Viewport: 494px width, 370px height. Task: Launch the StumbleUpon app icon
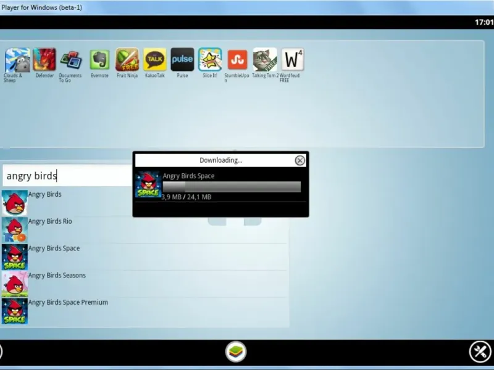(x=237, y=59)
